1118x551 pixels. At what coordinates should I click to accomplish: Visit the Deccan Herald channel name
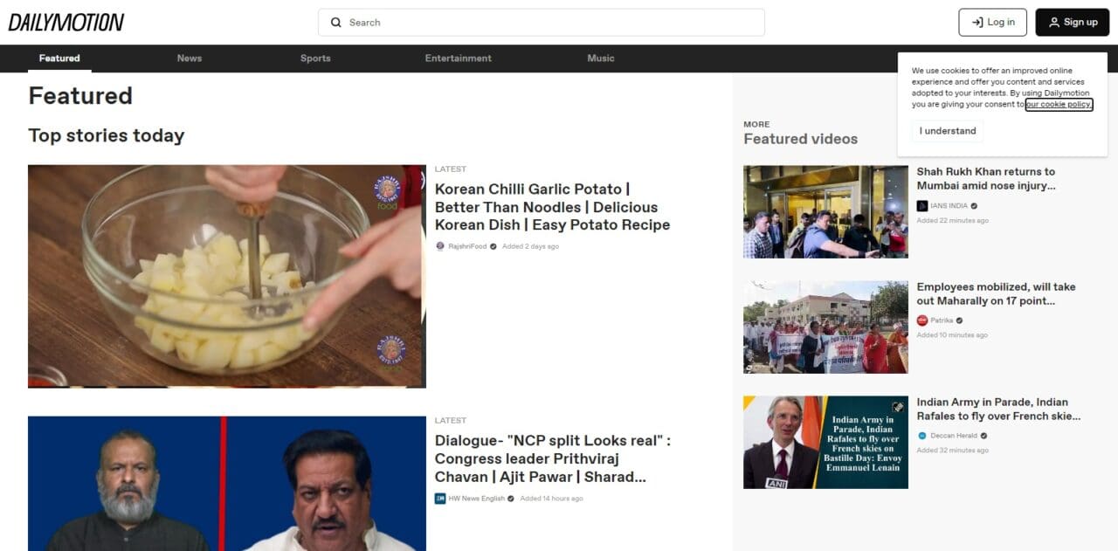[x=954, y=436]
